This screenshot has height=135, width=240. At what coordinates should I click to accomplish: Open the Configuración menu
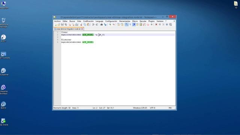[111, 21]
